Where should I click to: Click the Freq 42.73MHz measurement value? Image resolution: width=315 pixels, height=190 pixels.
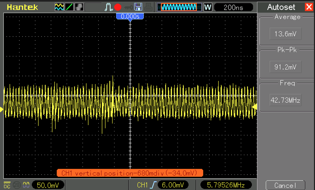pos(286,100)
